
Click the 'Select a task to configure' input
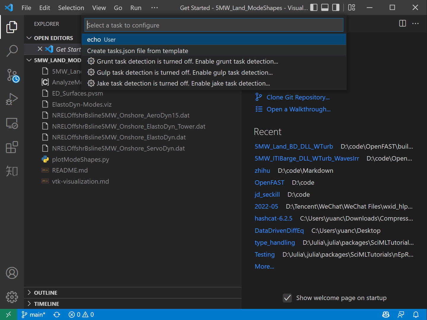tap(213, 25)
